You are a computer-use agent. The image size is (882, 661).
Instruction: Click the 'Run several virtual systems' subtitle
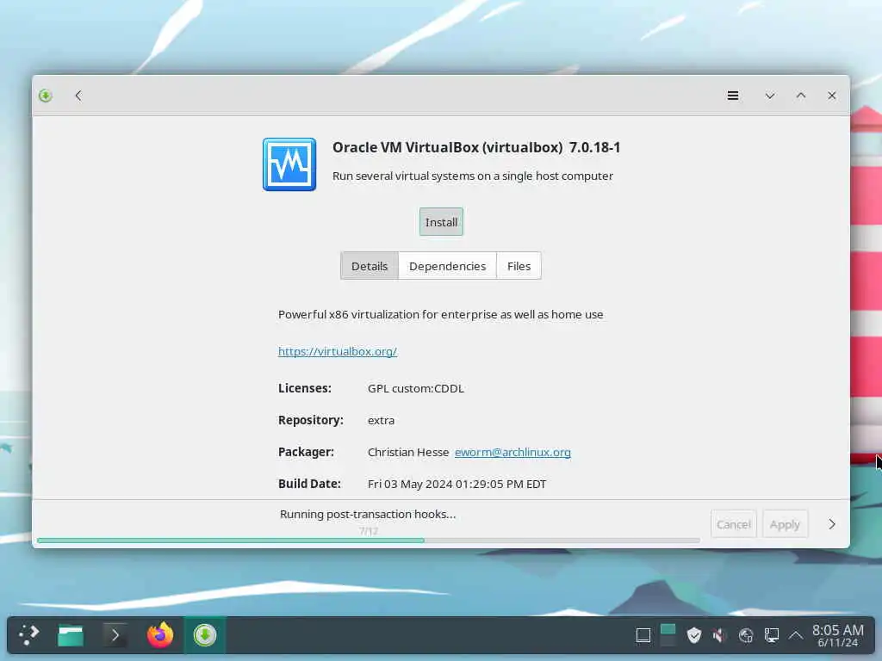473,176
